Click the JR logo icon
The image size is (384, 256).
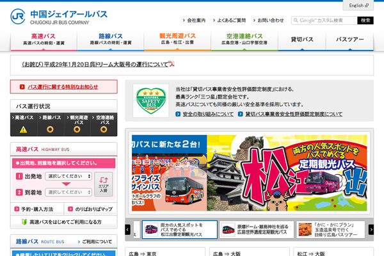coord(18,17)
